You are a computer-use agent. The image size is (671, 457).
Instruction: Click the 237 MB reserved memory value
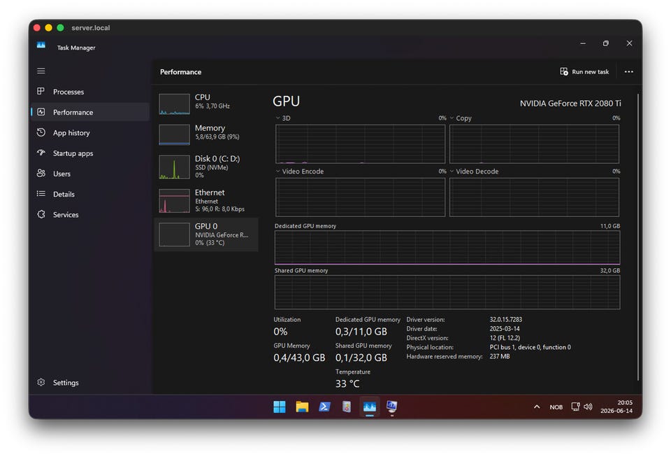[x=499, y=356]
